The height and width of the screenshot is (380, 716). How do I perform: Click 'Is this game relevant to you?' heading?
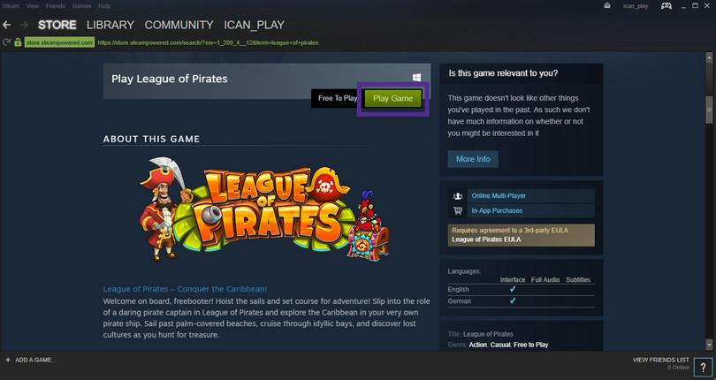(x=503, y=73)
